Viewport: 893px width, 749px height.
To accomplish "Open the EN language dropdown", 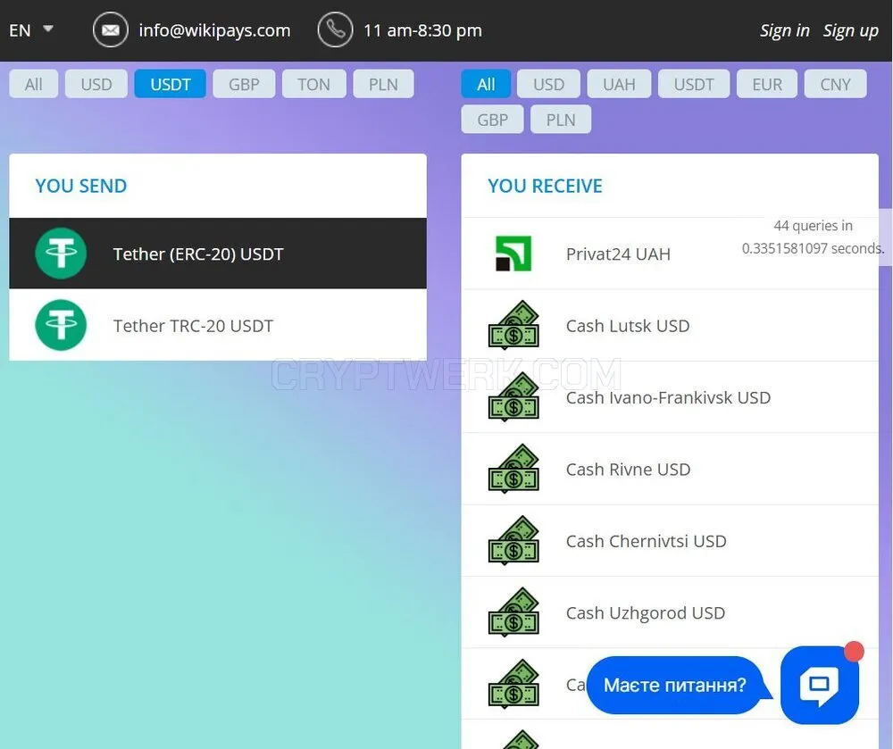I will click(30, 29).
